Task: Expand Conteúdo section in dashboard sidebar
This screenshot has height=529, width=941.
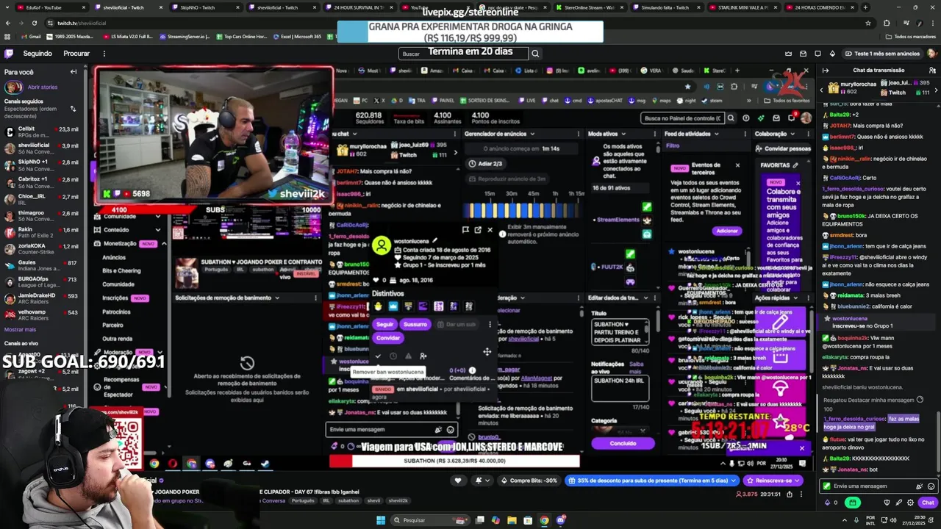Action: [157, 229]
